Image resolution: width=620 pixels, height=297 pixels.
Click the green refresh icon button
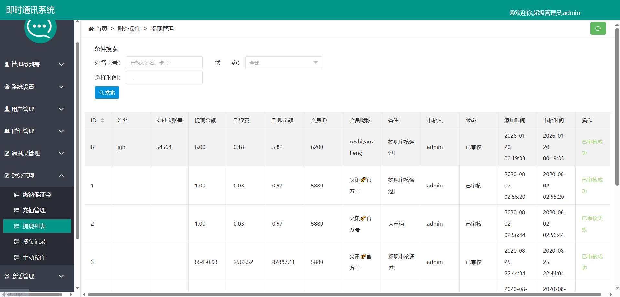(598, 28)
